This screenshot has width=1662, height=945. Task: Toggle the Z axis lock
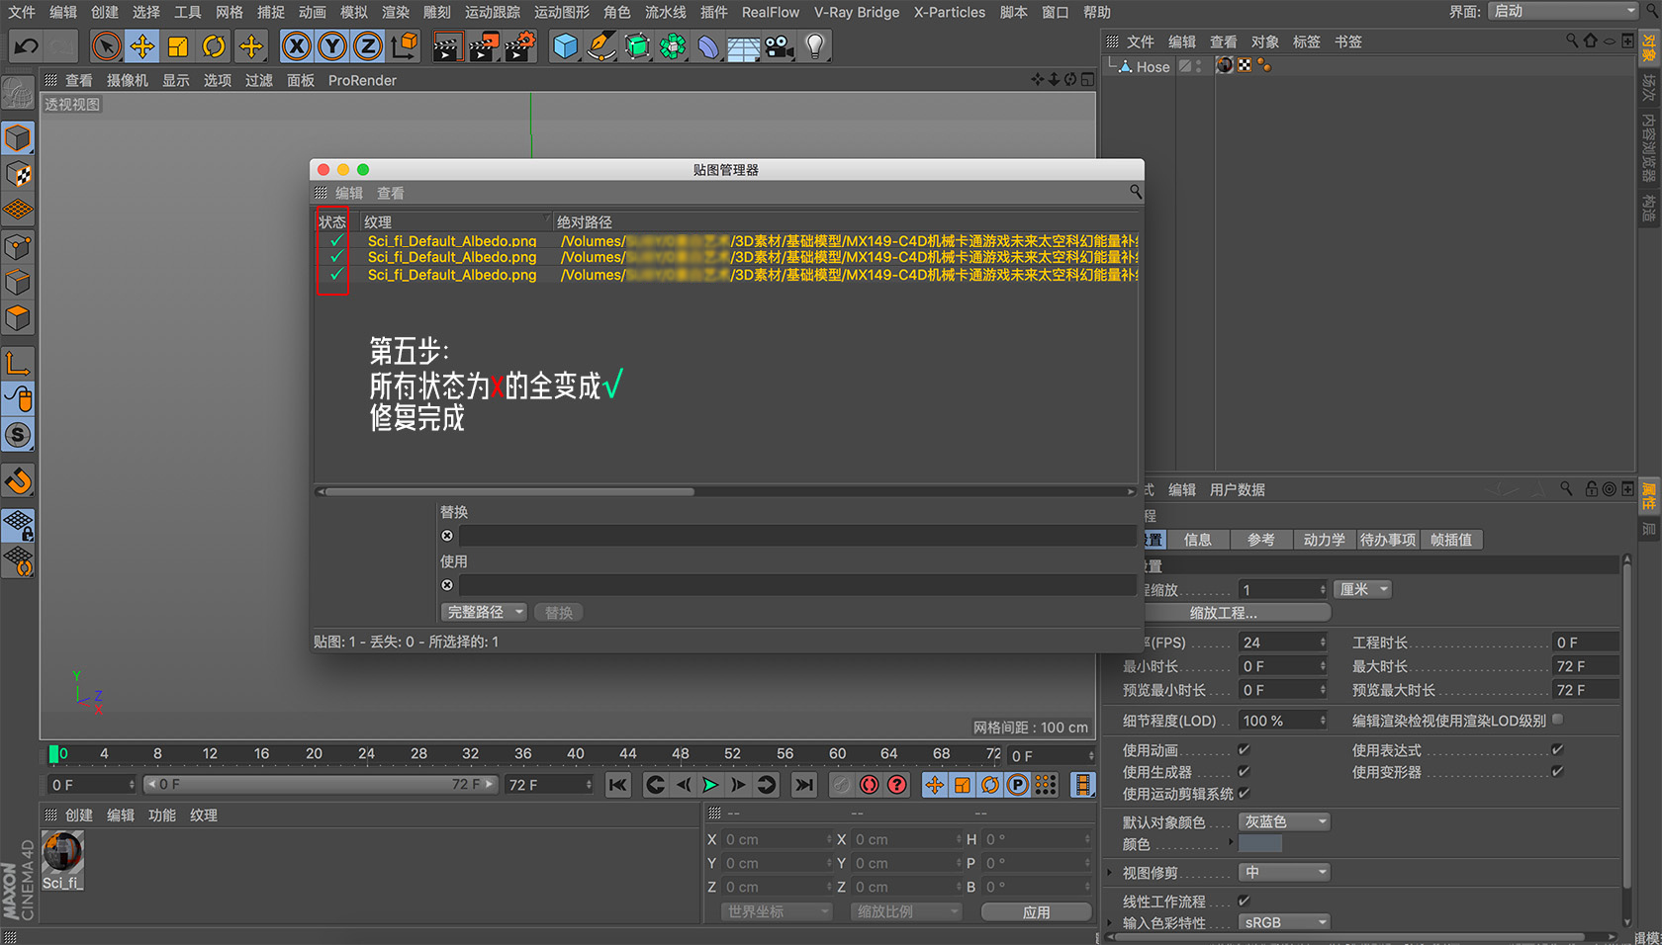pyautogui.click(x=368, y=46)
